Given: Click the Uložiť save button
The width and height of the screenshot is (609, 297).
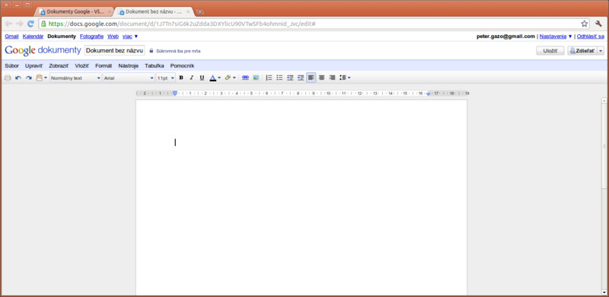Looking at the screenshot, I should (550, 51).
